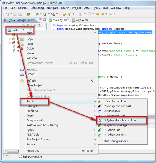Click the Save toolbar icon

(15, 14)
